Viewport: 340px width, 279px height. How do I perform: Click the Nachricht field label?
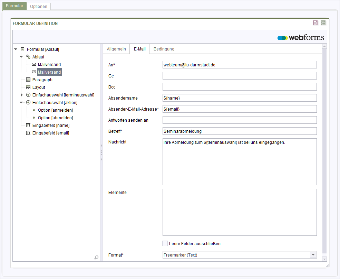point(117,142)
